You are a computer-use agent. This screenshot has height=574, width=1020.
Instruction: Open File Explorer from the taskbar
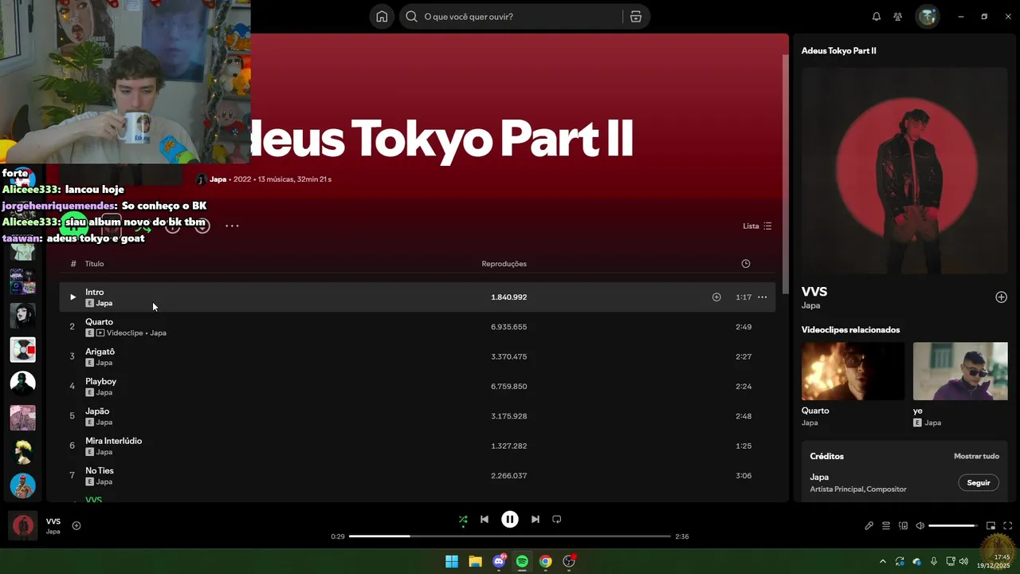click(x=475, y=561)
